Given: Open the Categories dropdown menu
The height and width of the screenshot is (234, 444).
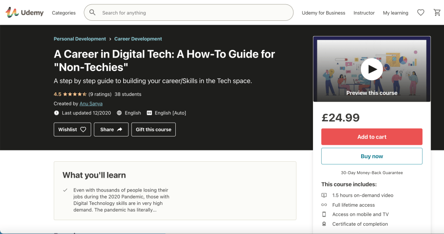Looking at the screenshot, I should coord(64,13).
